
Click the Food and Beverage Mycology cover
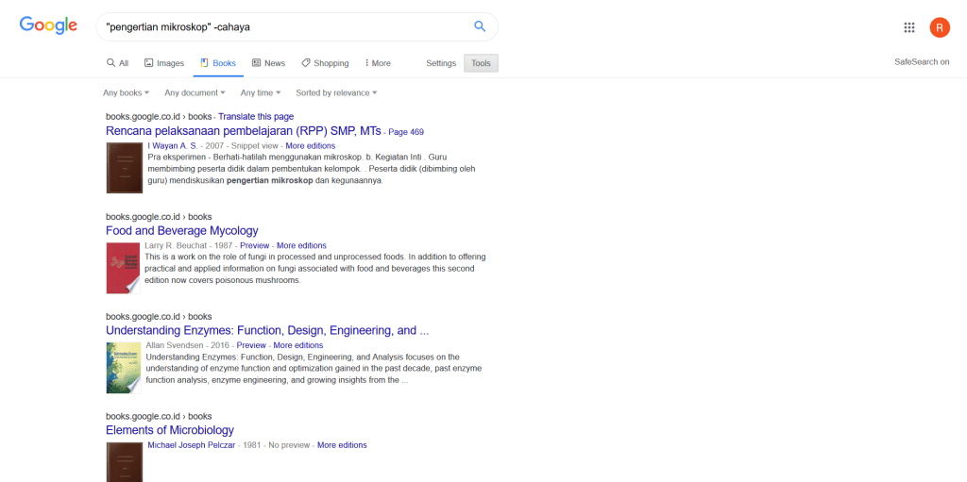[x=123, y=268]
